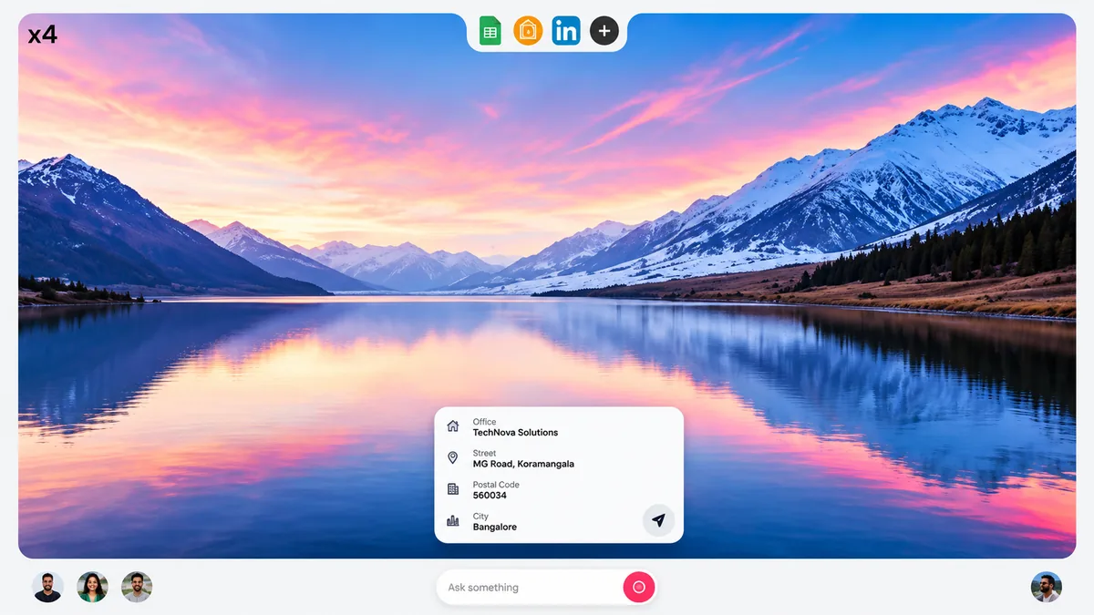Add a new app with plus button

pyautogui.click(x=604, y=31)
